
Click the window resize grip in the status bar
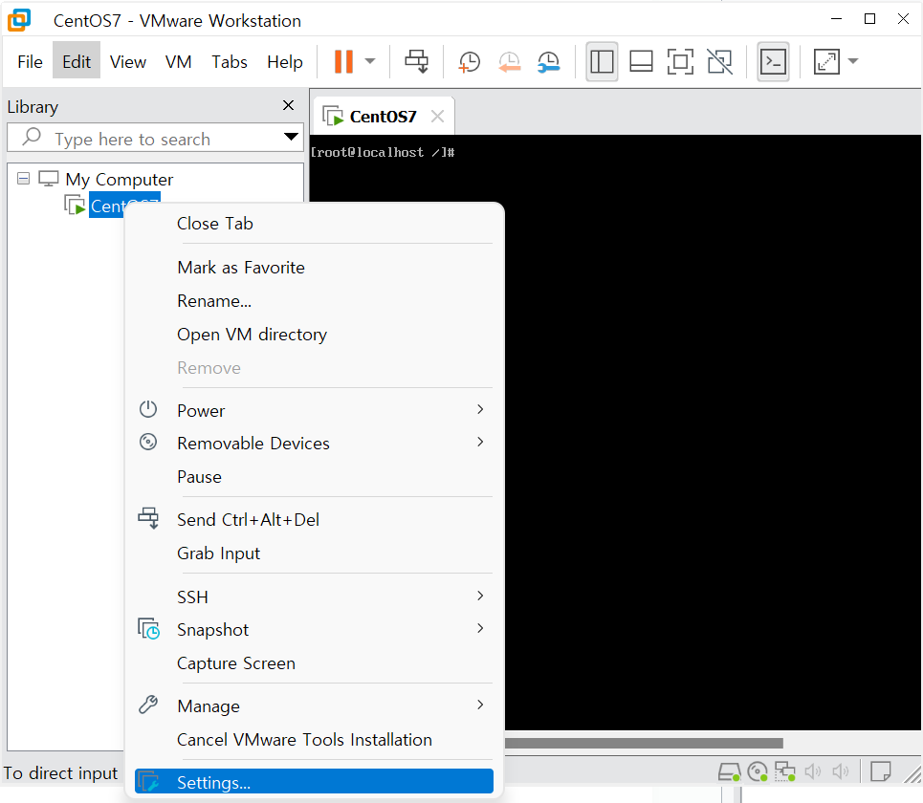coord(913,774)
